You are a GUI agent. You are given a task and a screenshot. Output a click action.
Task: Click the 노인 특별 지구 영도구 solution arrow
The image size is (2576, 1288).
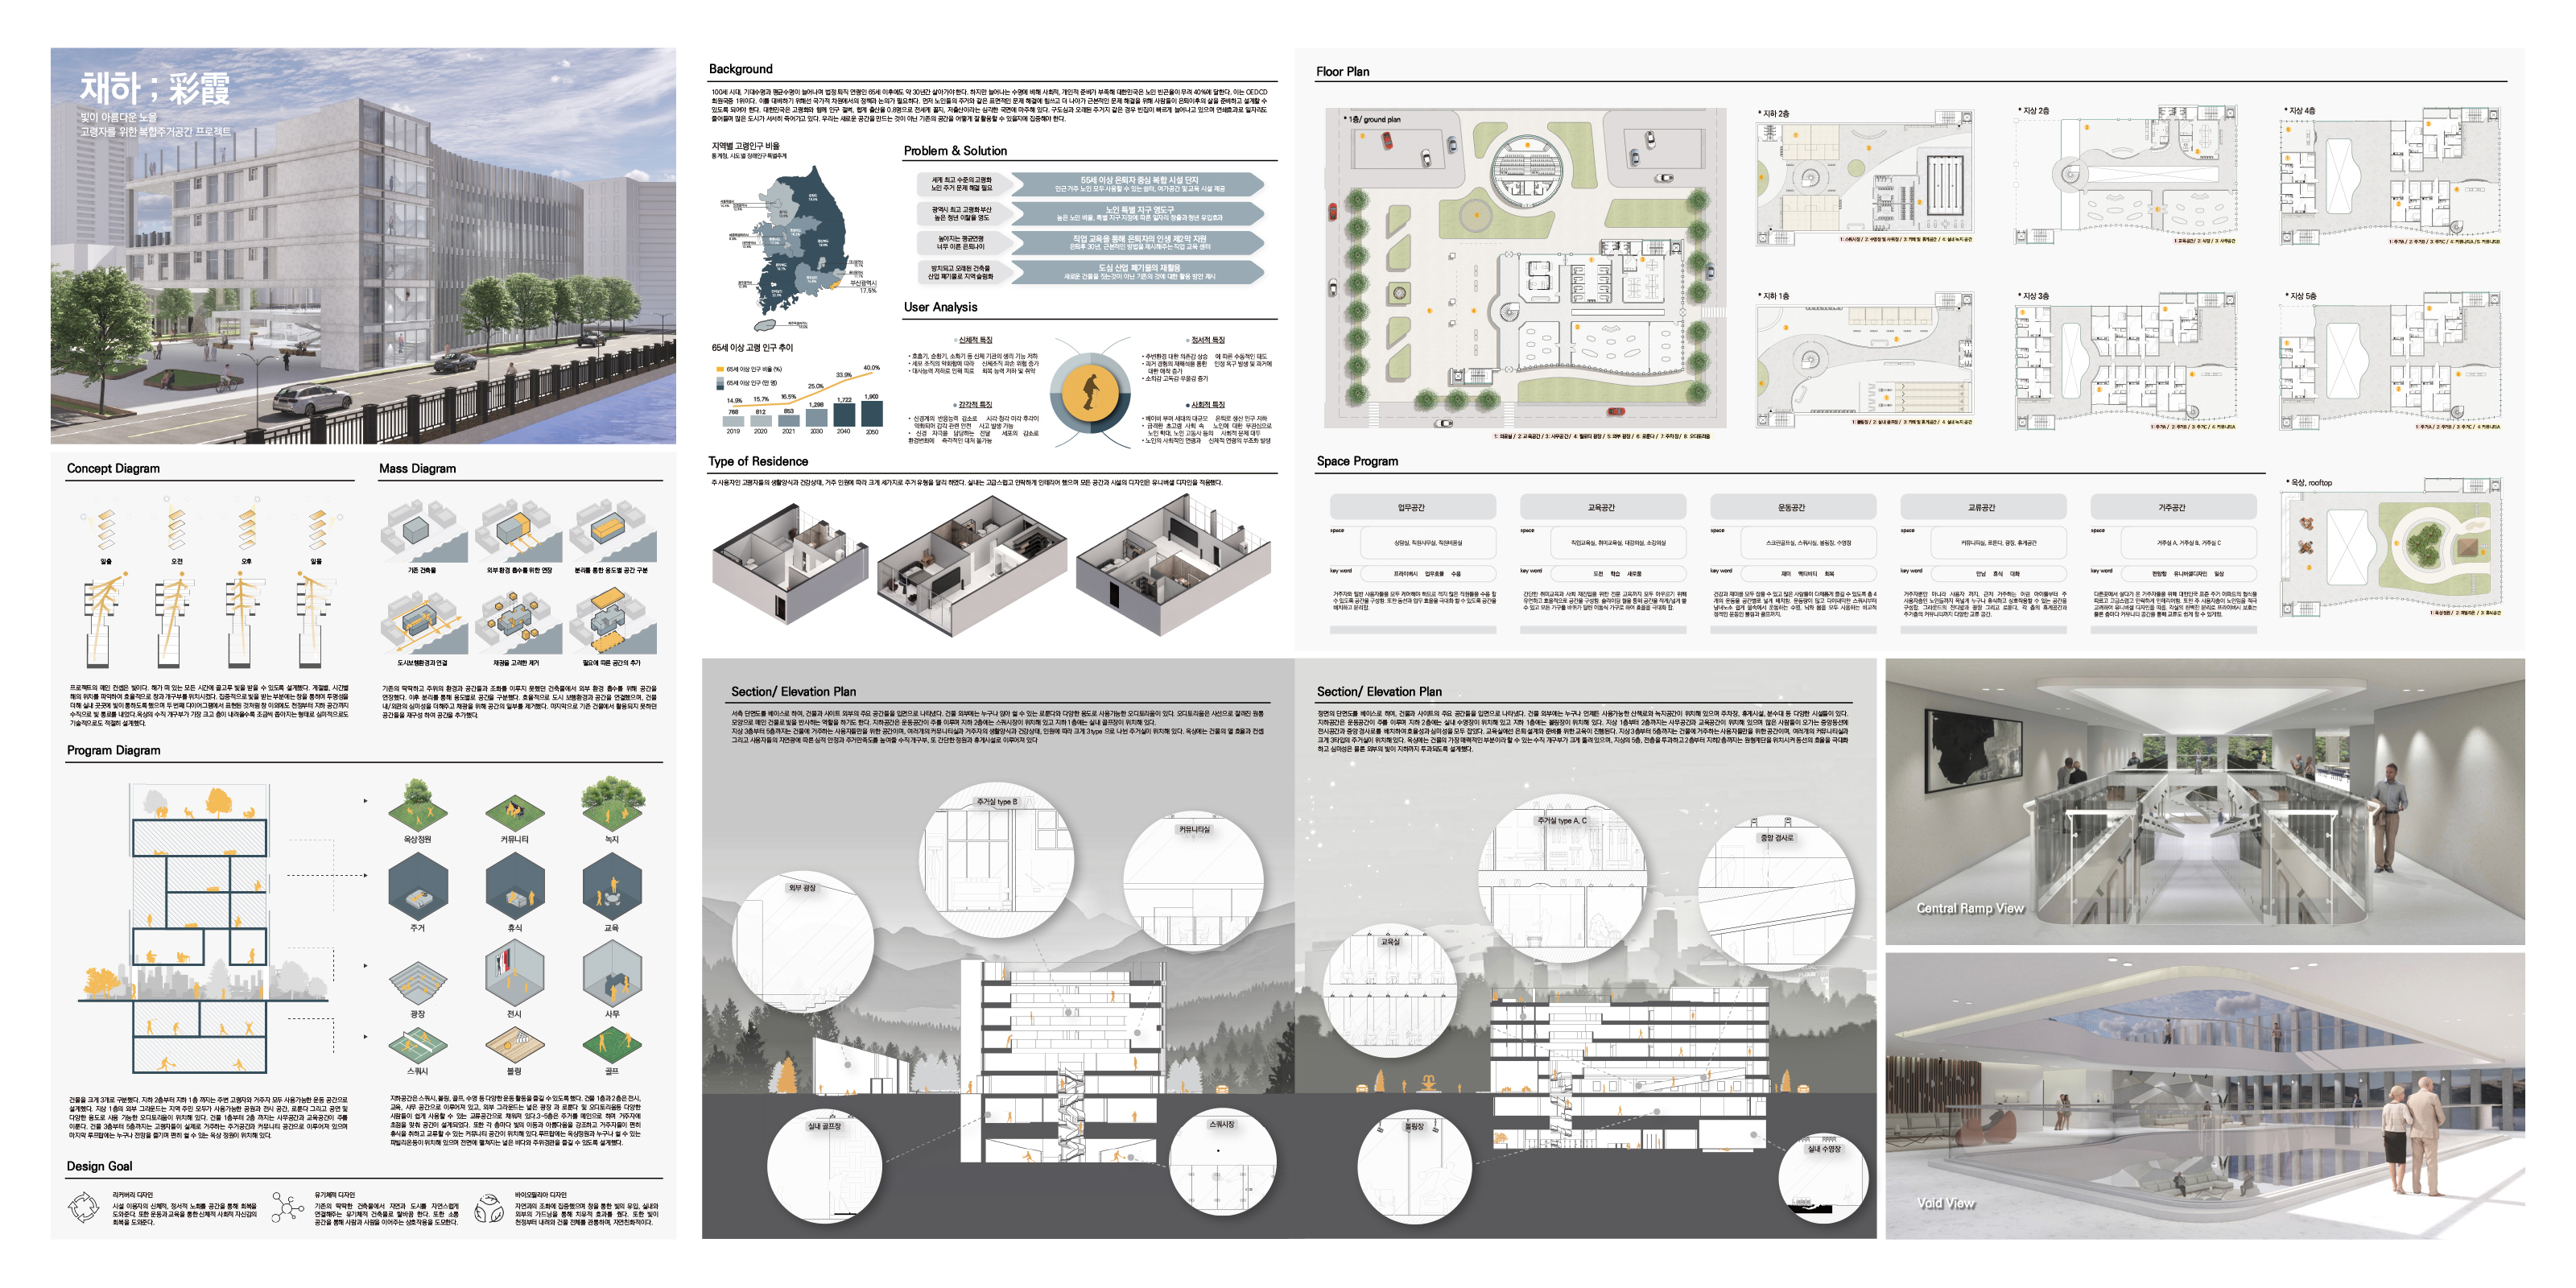1138,213
